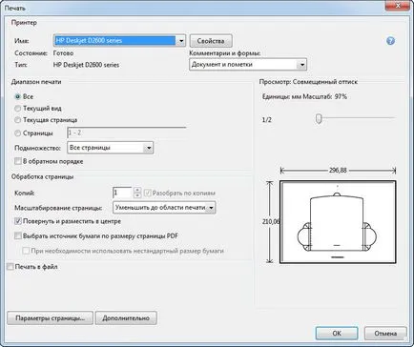Viewport: 414px width, 347px height.
Task: Open the print dialog help icon
Action: click(x=390, y=41)
